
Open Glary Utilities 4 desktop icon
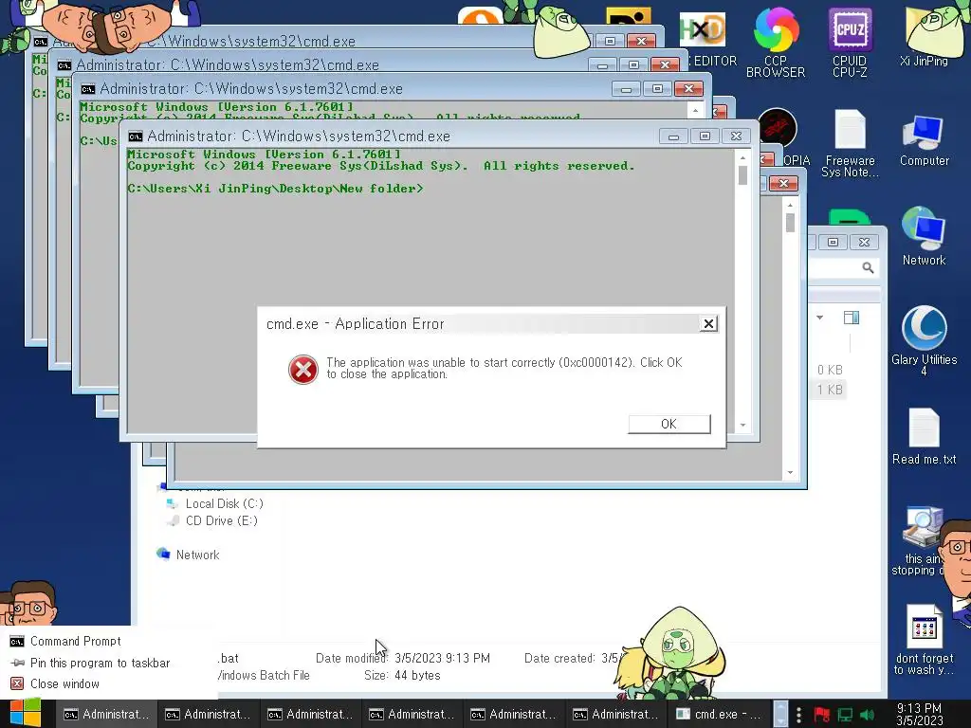(x=924, y=340)
